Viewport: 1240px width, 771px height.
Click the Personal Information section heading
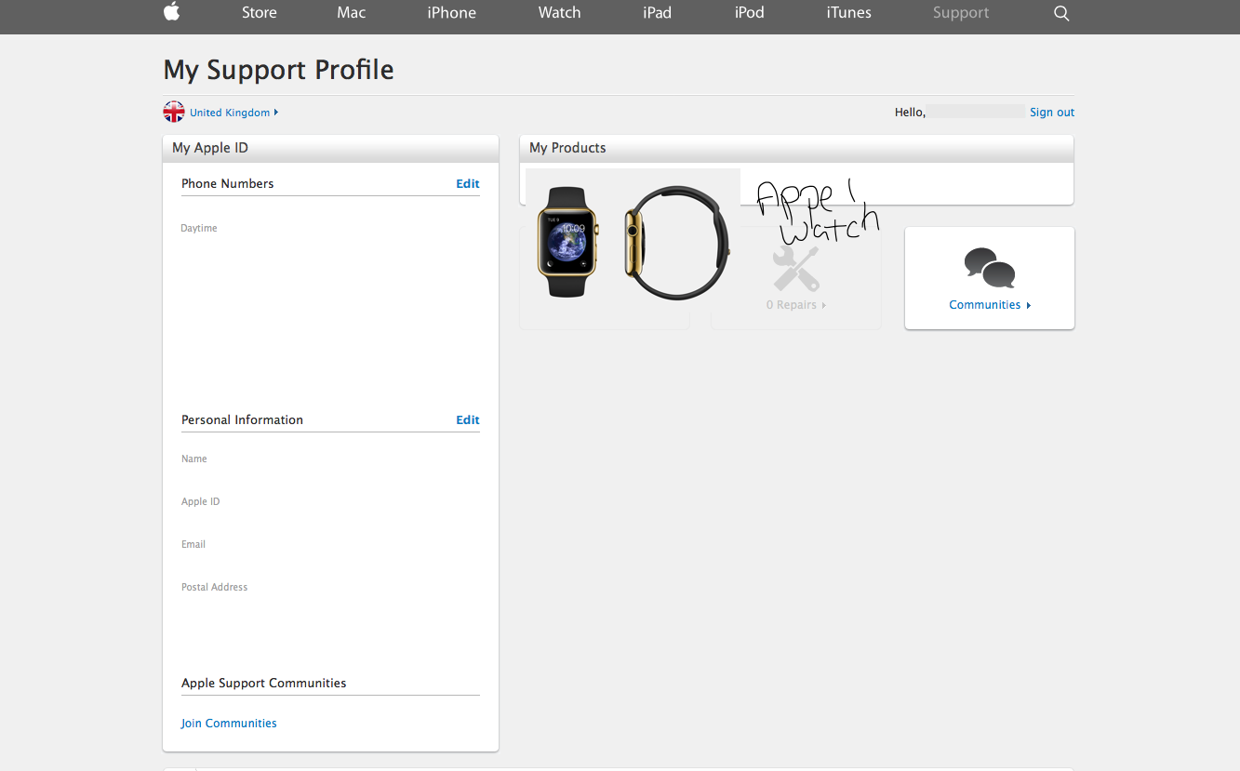coord(243,420)
